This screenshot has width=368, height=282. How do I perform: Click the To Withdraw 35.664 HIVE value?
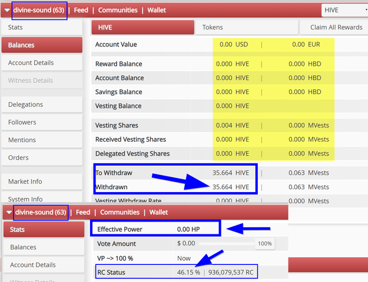[231, 173]
